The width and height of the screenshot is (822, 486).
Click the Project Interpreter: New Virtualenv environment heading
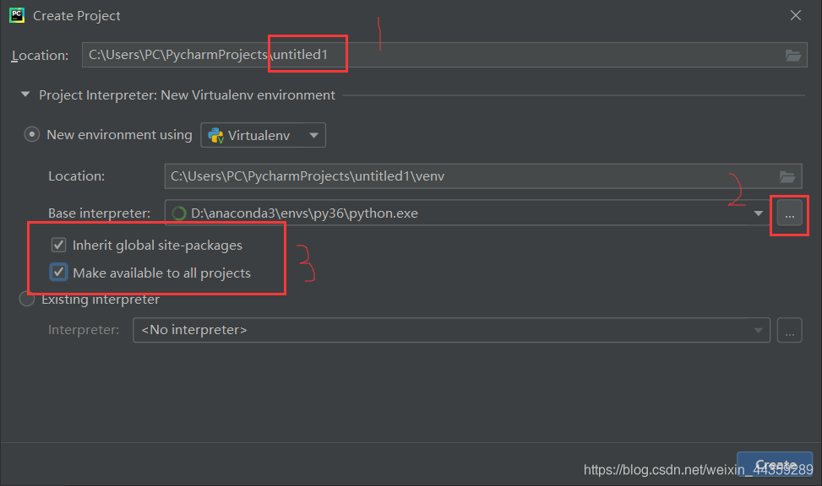187,95
